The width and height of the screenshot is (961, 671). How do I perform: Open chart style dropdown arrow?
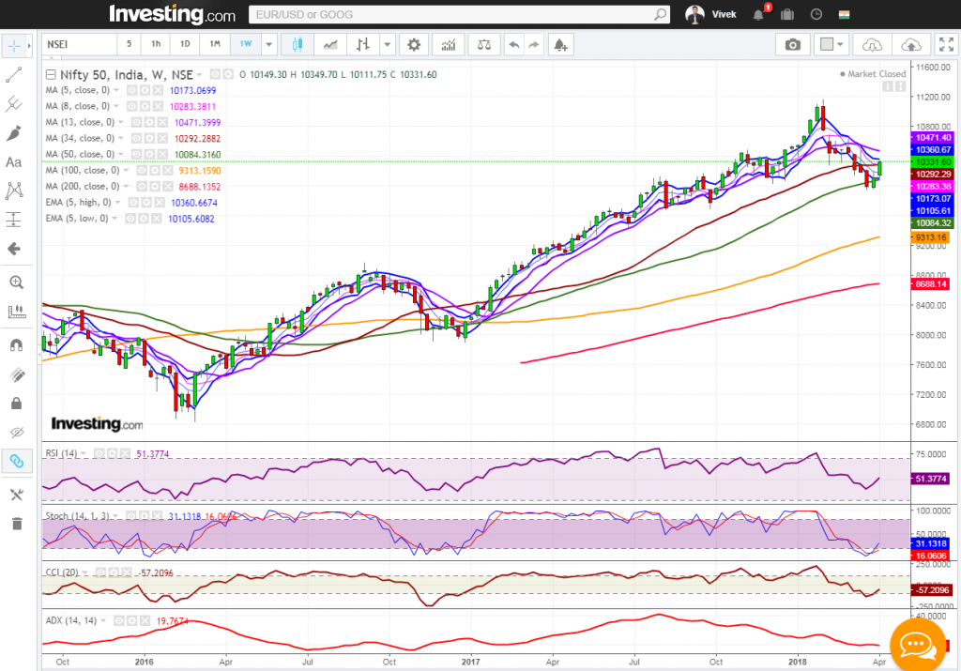coord(387,45)
